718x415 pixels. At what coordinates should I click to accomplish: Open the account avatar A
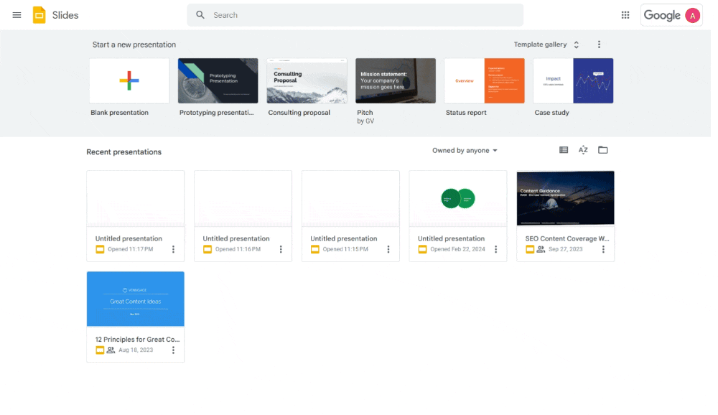click(692, 16)
